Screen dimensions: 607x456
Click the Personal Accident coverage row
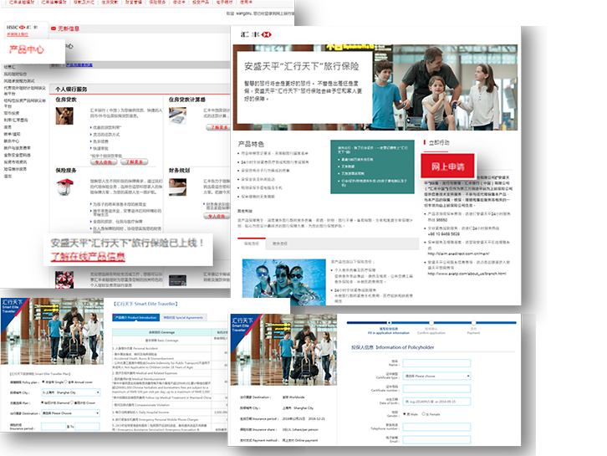click(x=161, y=348)
